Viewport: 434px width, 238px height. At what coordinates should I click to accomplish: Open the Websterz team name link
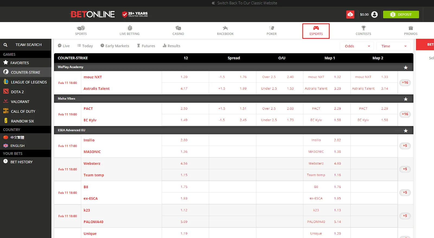(92, 164)
